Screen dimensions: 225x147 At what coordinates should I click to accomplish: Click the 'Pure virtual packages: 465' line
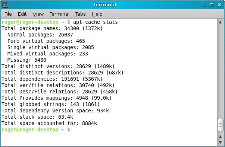46,41
